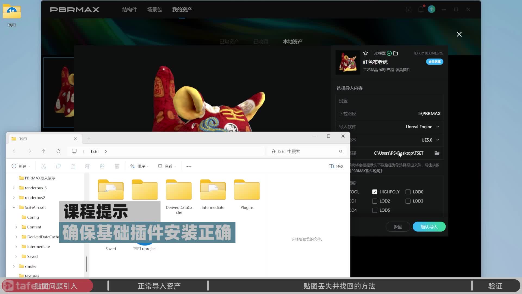Open the see-more ellipsis menu in explorer
This screenshot has width=522, height=294.
pyautogui.click(x=189, y=166)
